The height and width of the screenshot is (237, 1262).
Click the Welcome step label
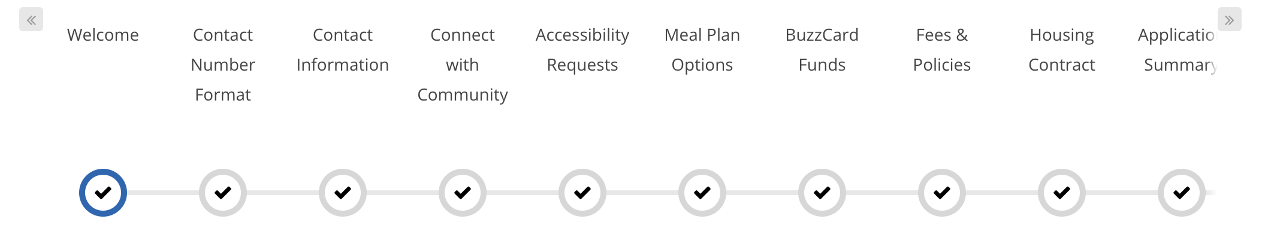coord(103,35)
